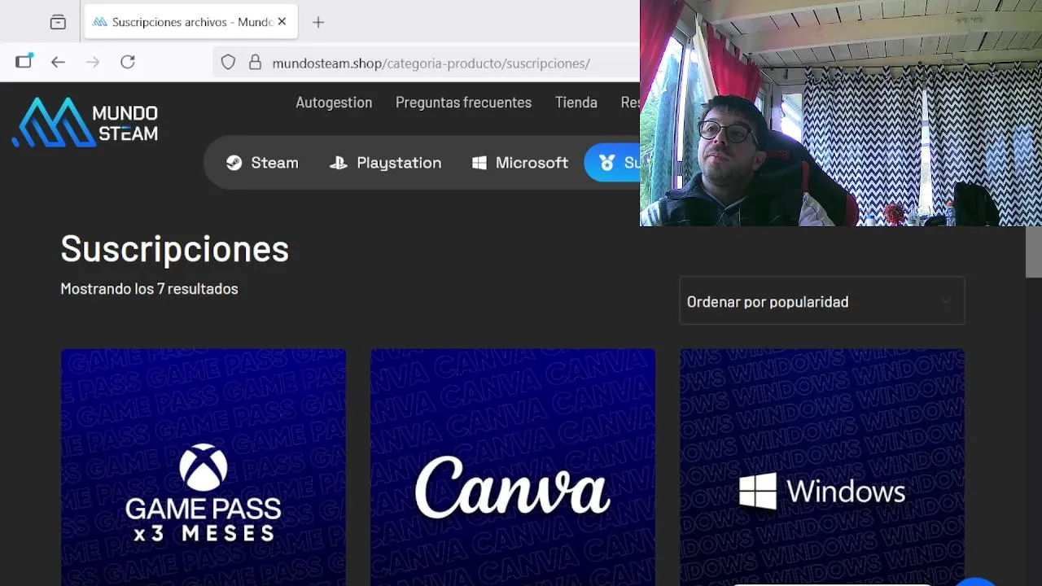
Task: Click the Mundo Steam logo
Action: pyautogui.click(x=85, y=122)
